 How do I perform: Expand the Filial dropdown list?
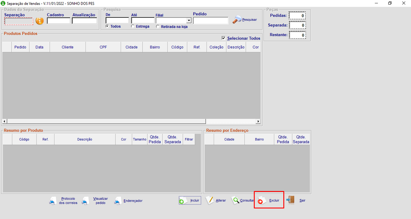click(189, 21)
